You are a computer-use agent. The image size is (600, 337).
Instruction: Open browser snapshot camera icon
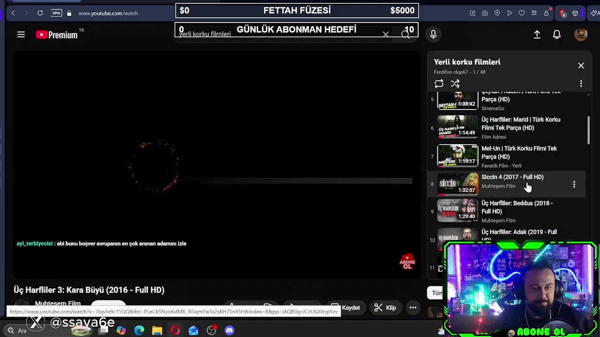coord(485,13)
